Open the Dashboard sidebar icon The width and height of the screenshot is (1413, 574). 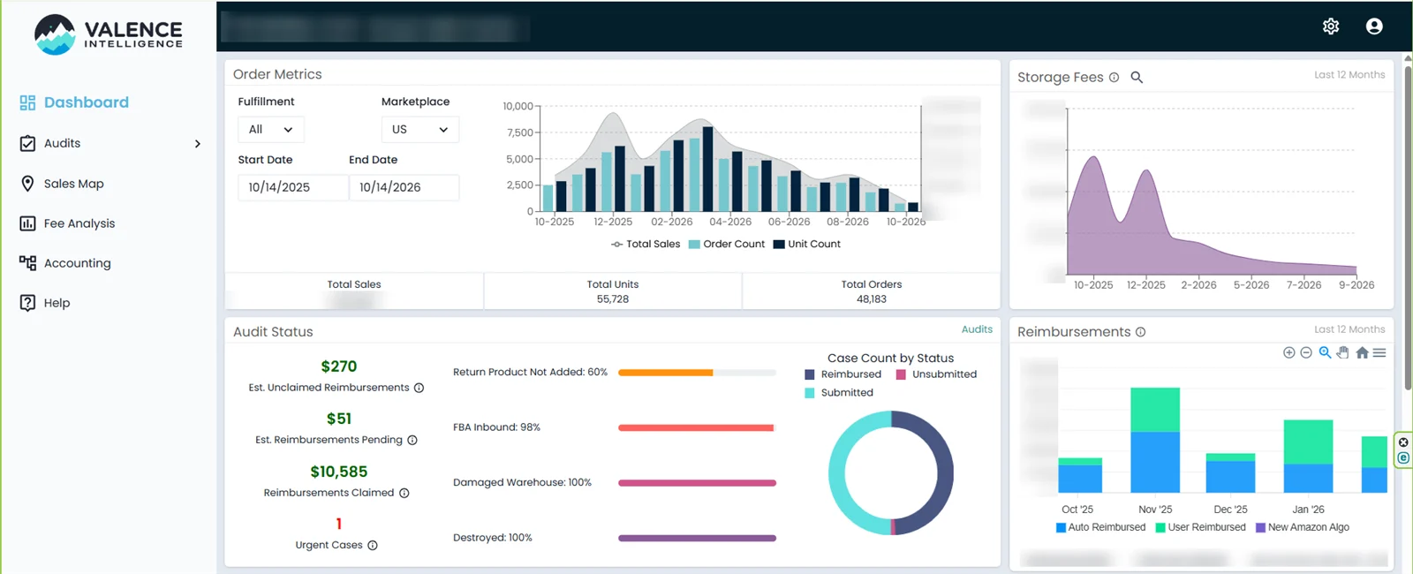(x=27, y=102)
